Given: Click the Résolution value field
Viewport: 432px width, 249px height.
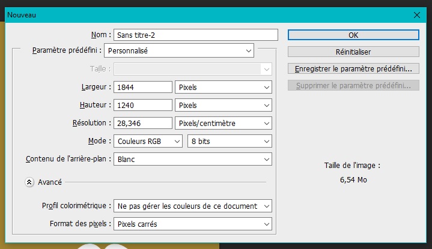Looking at the screenshot, I should pos(142,124).
